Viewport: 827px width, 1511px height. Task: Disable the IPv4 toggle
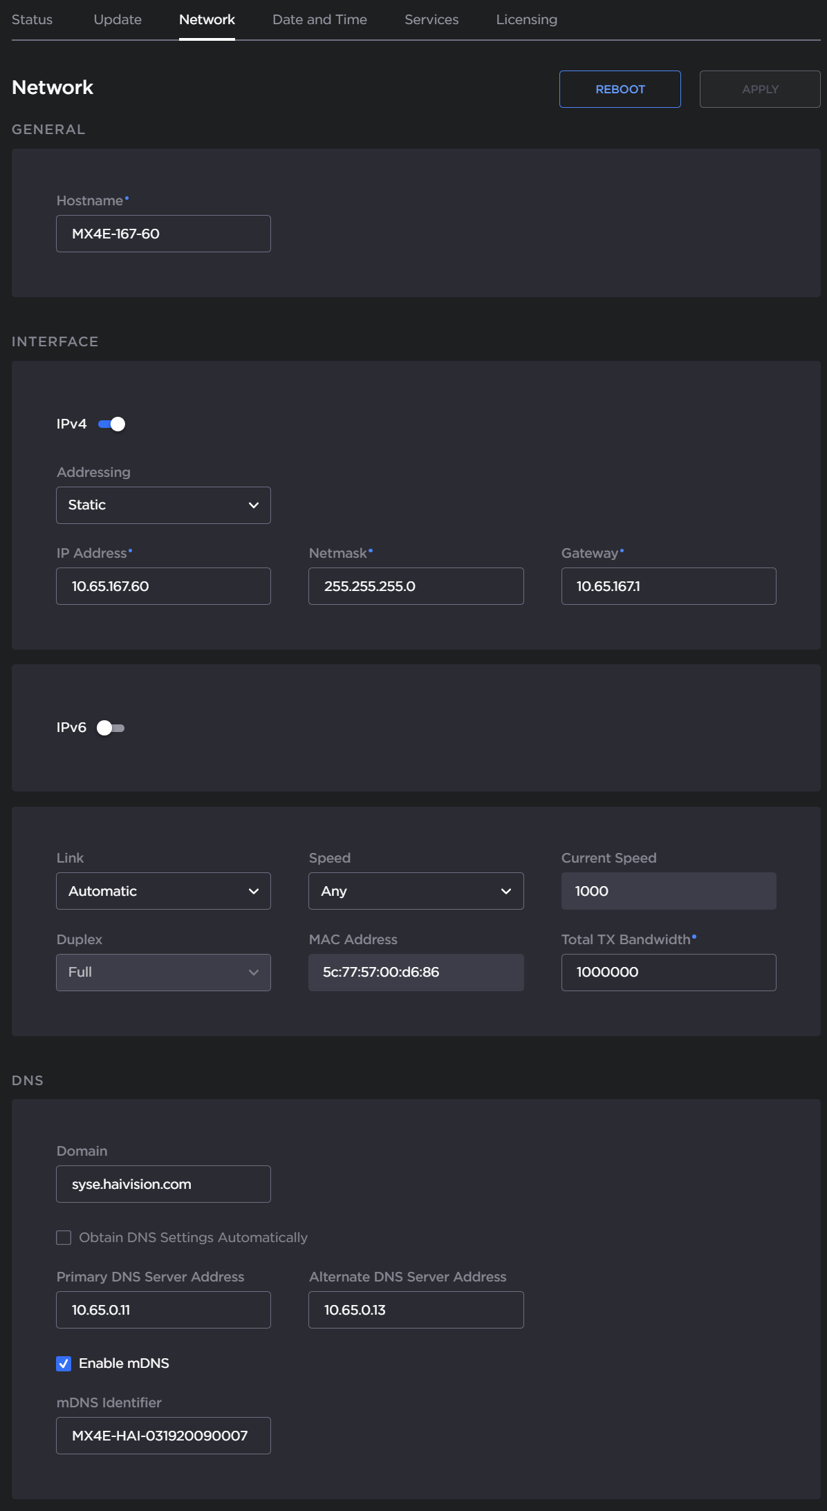click(x=111, y=424)
